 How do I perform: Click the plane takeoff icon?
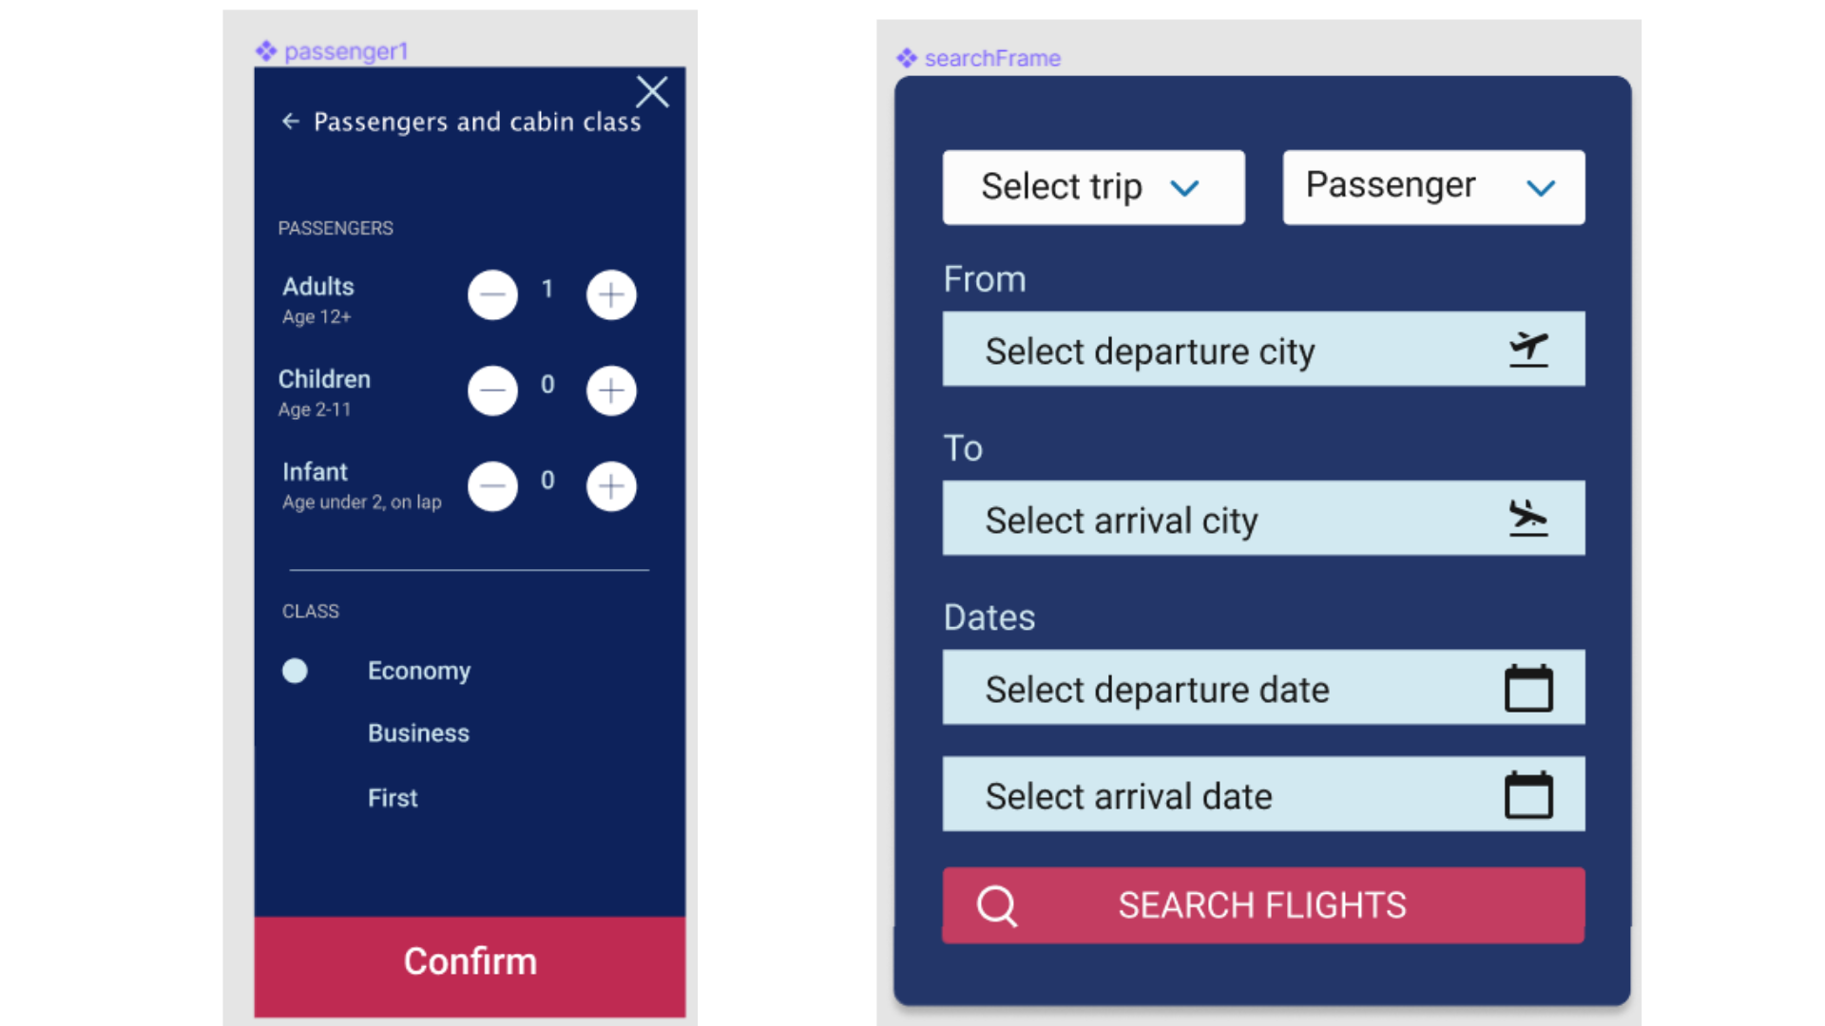tap(1528, 350)
